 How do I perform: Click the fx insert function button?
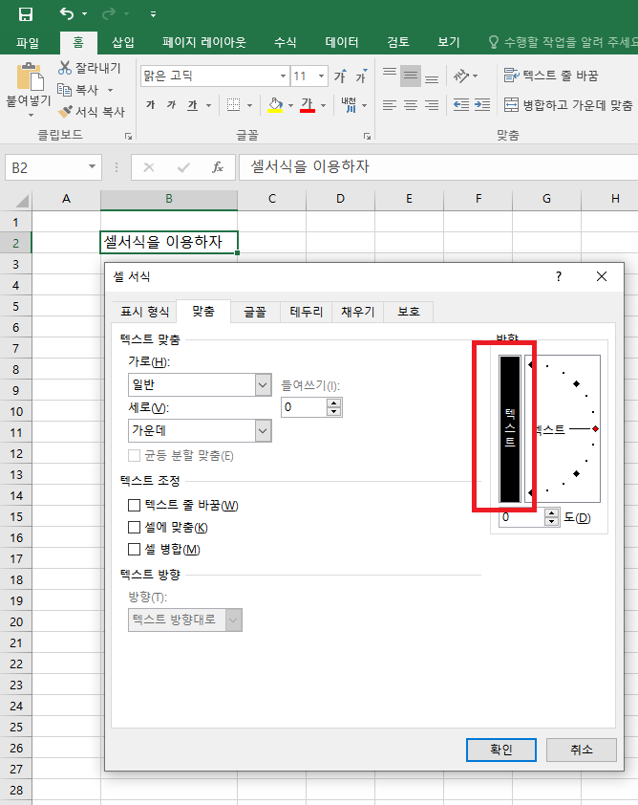click(x=218, y=167)
